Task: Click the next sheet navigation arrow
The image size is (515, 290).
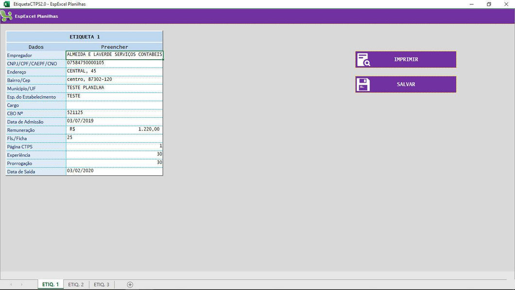Action: point(22,285)
